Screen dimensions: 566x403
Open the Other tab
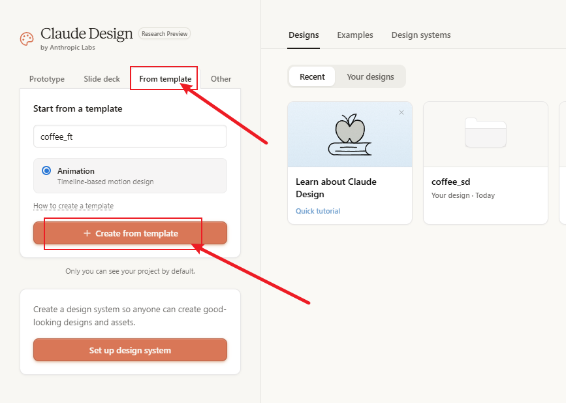(221, 79)
